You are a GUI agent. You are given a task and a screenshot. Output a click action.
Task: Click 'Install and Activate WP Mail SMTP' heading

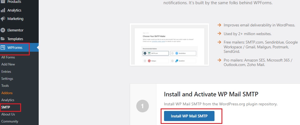(211, 94)
